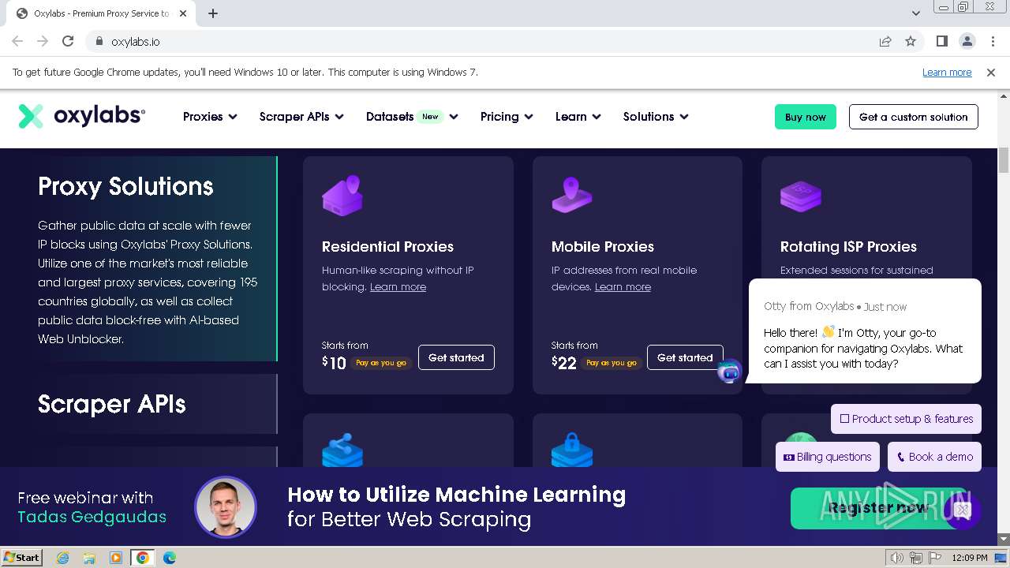Click the webinar title How to Utilize Machine Learning
This screenshot has width=1010, height=568.
coord(457,495)
